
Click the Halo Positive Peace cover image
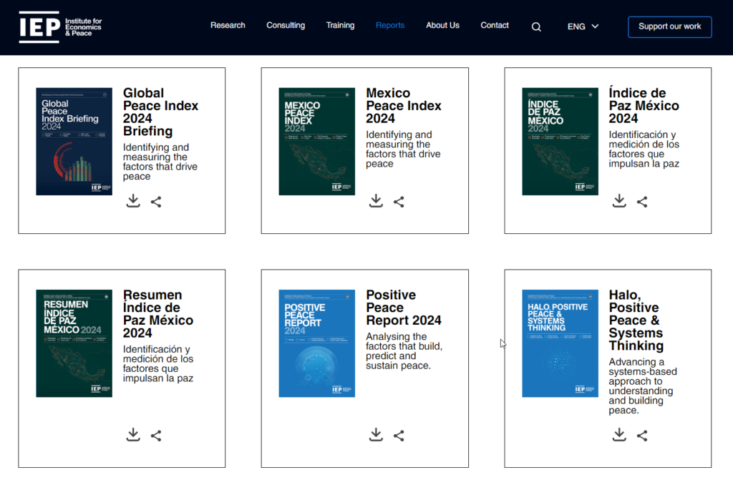[x=560, y=343]
